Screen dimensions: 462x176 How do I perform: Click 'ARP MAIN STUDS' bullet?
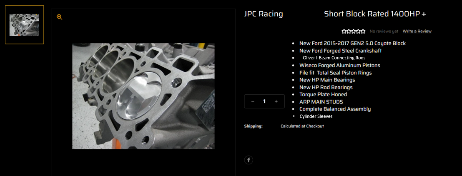point(321,102)
